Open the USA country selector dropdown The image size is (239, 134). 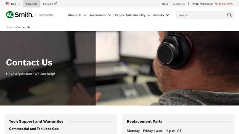coord(13,4)
